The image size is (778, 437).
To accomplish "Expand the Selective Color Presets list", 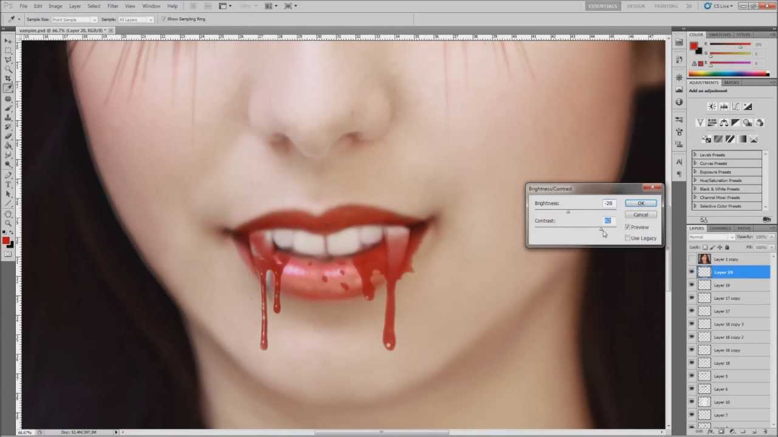I will pos(695,206).
